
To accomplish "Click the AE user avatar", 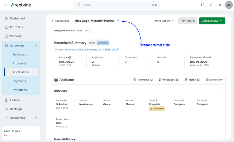I will (229, 5).
